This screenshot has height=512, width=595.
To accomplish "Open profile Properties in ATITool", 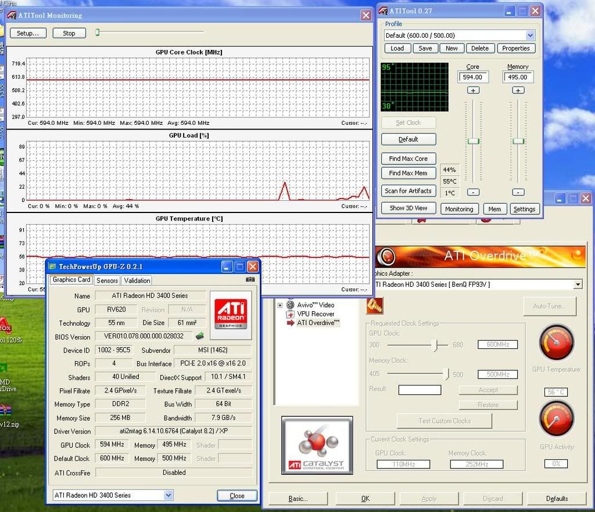I will [516, 48].
